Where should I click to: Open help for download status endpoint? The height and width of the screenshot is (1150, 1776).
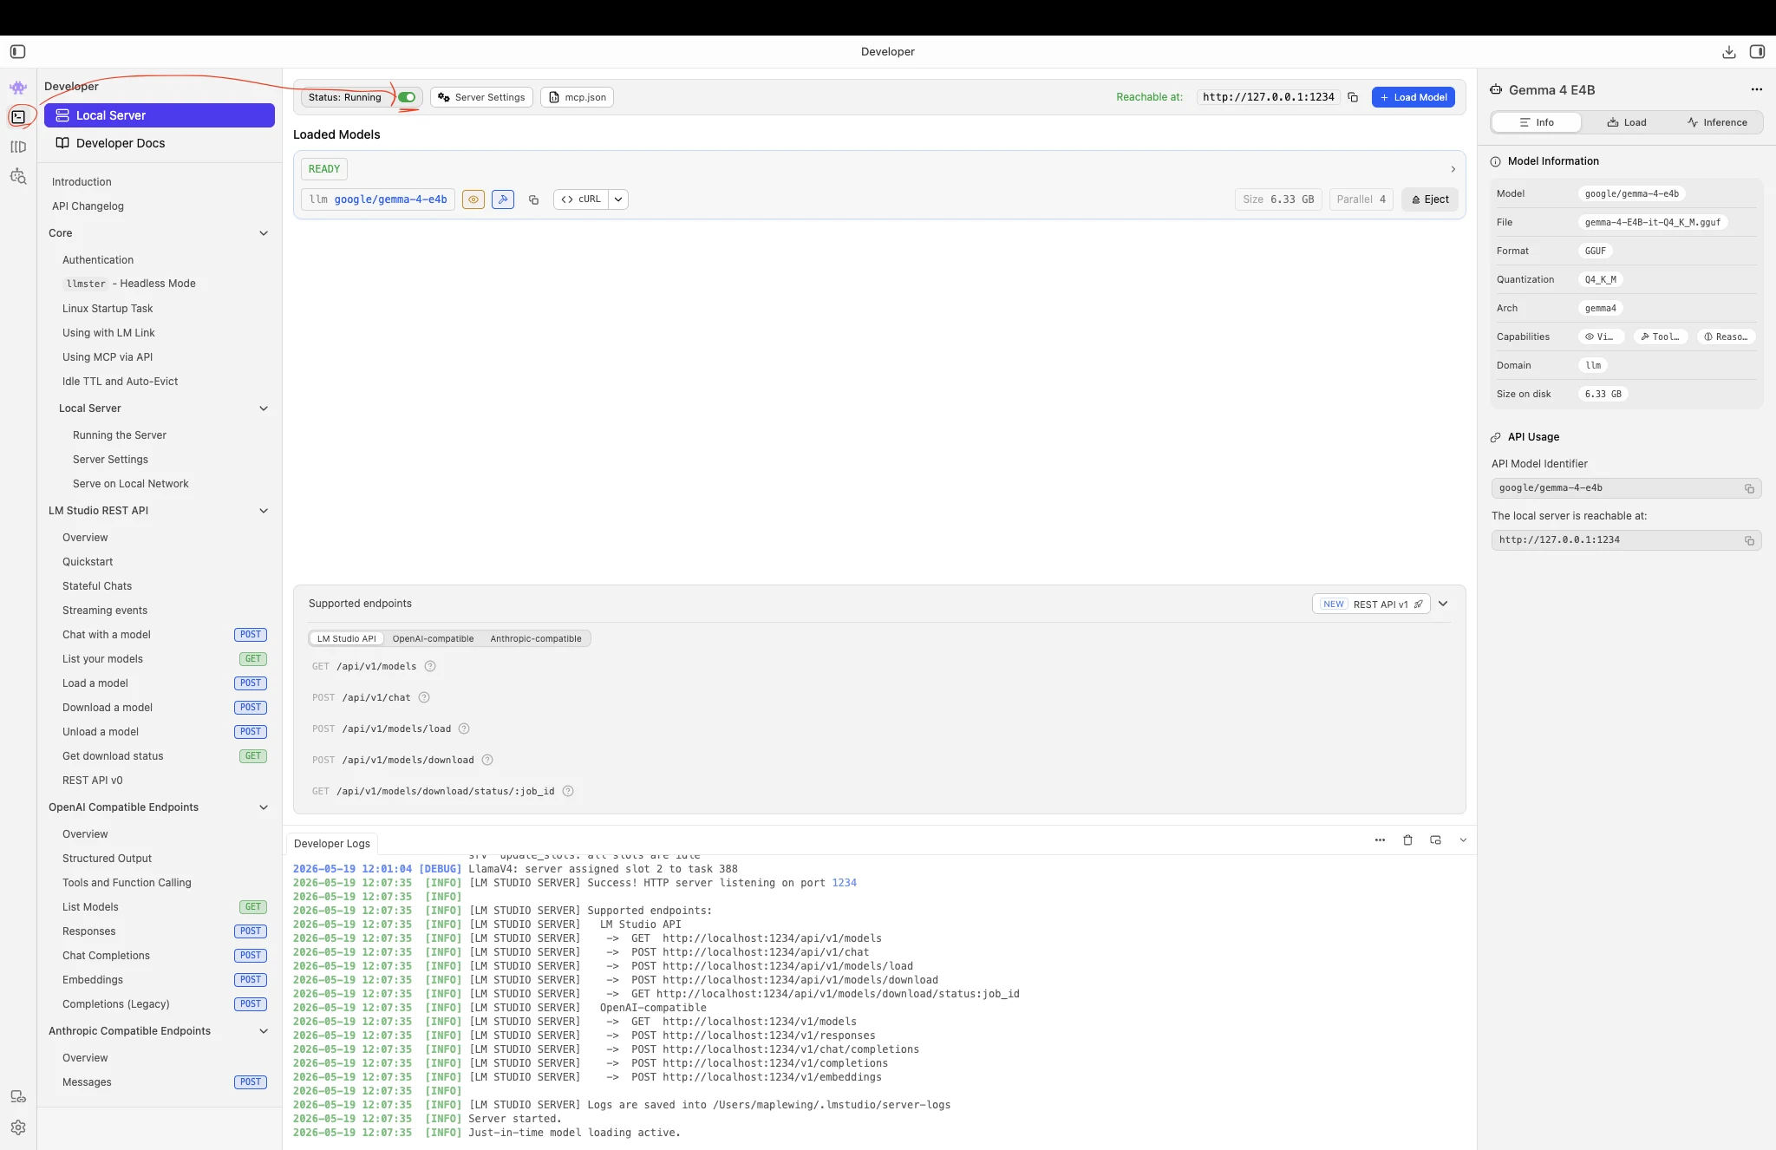(568, 791)
